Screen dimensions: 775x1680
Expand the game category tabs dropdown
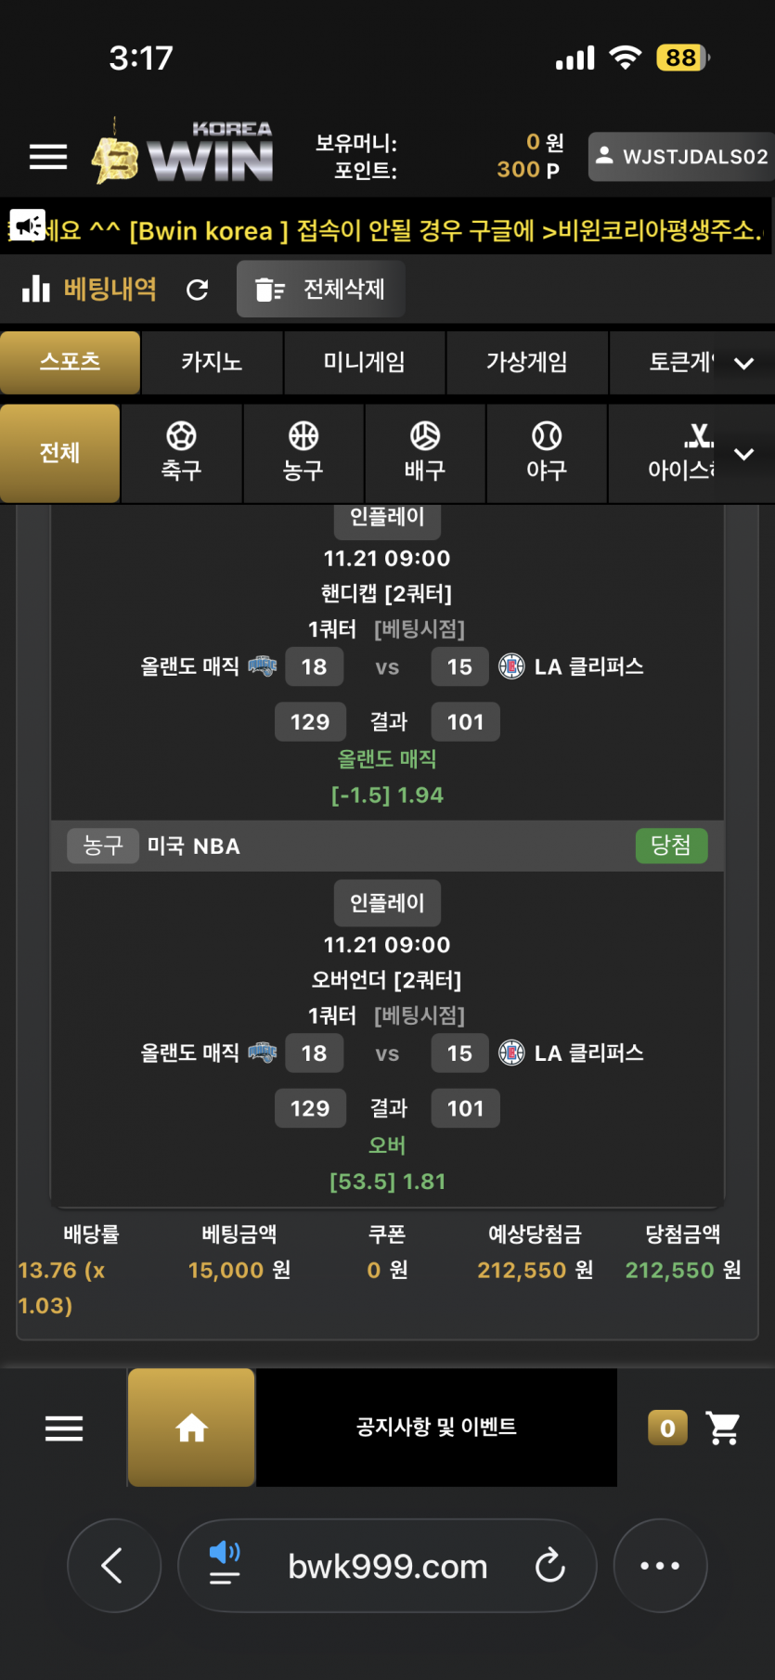click(743, 363)
